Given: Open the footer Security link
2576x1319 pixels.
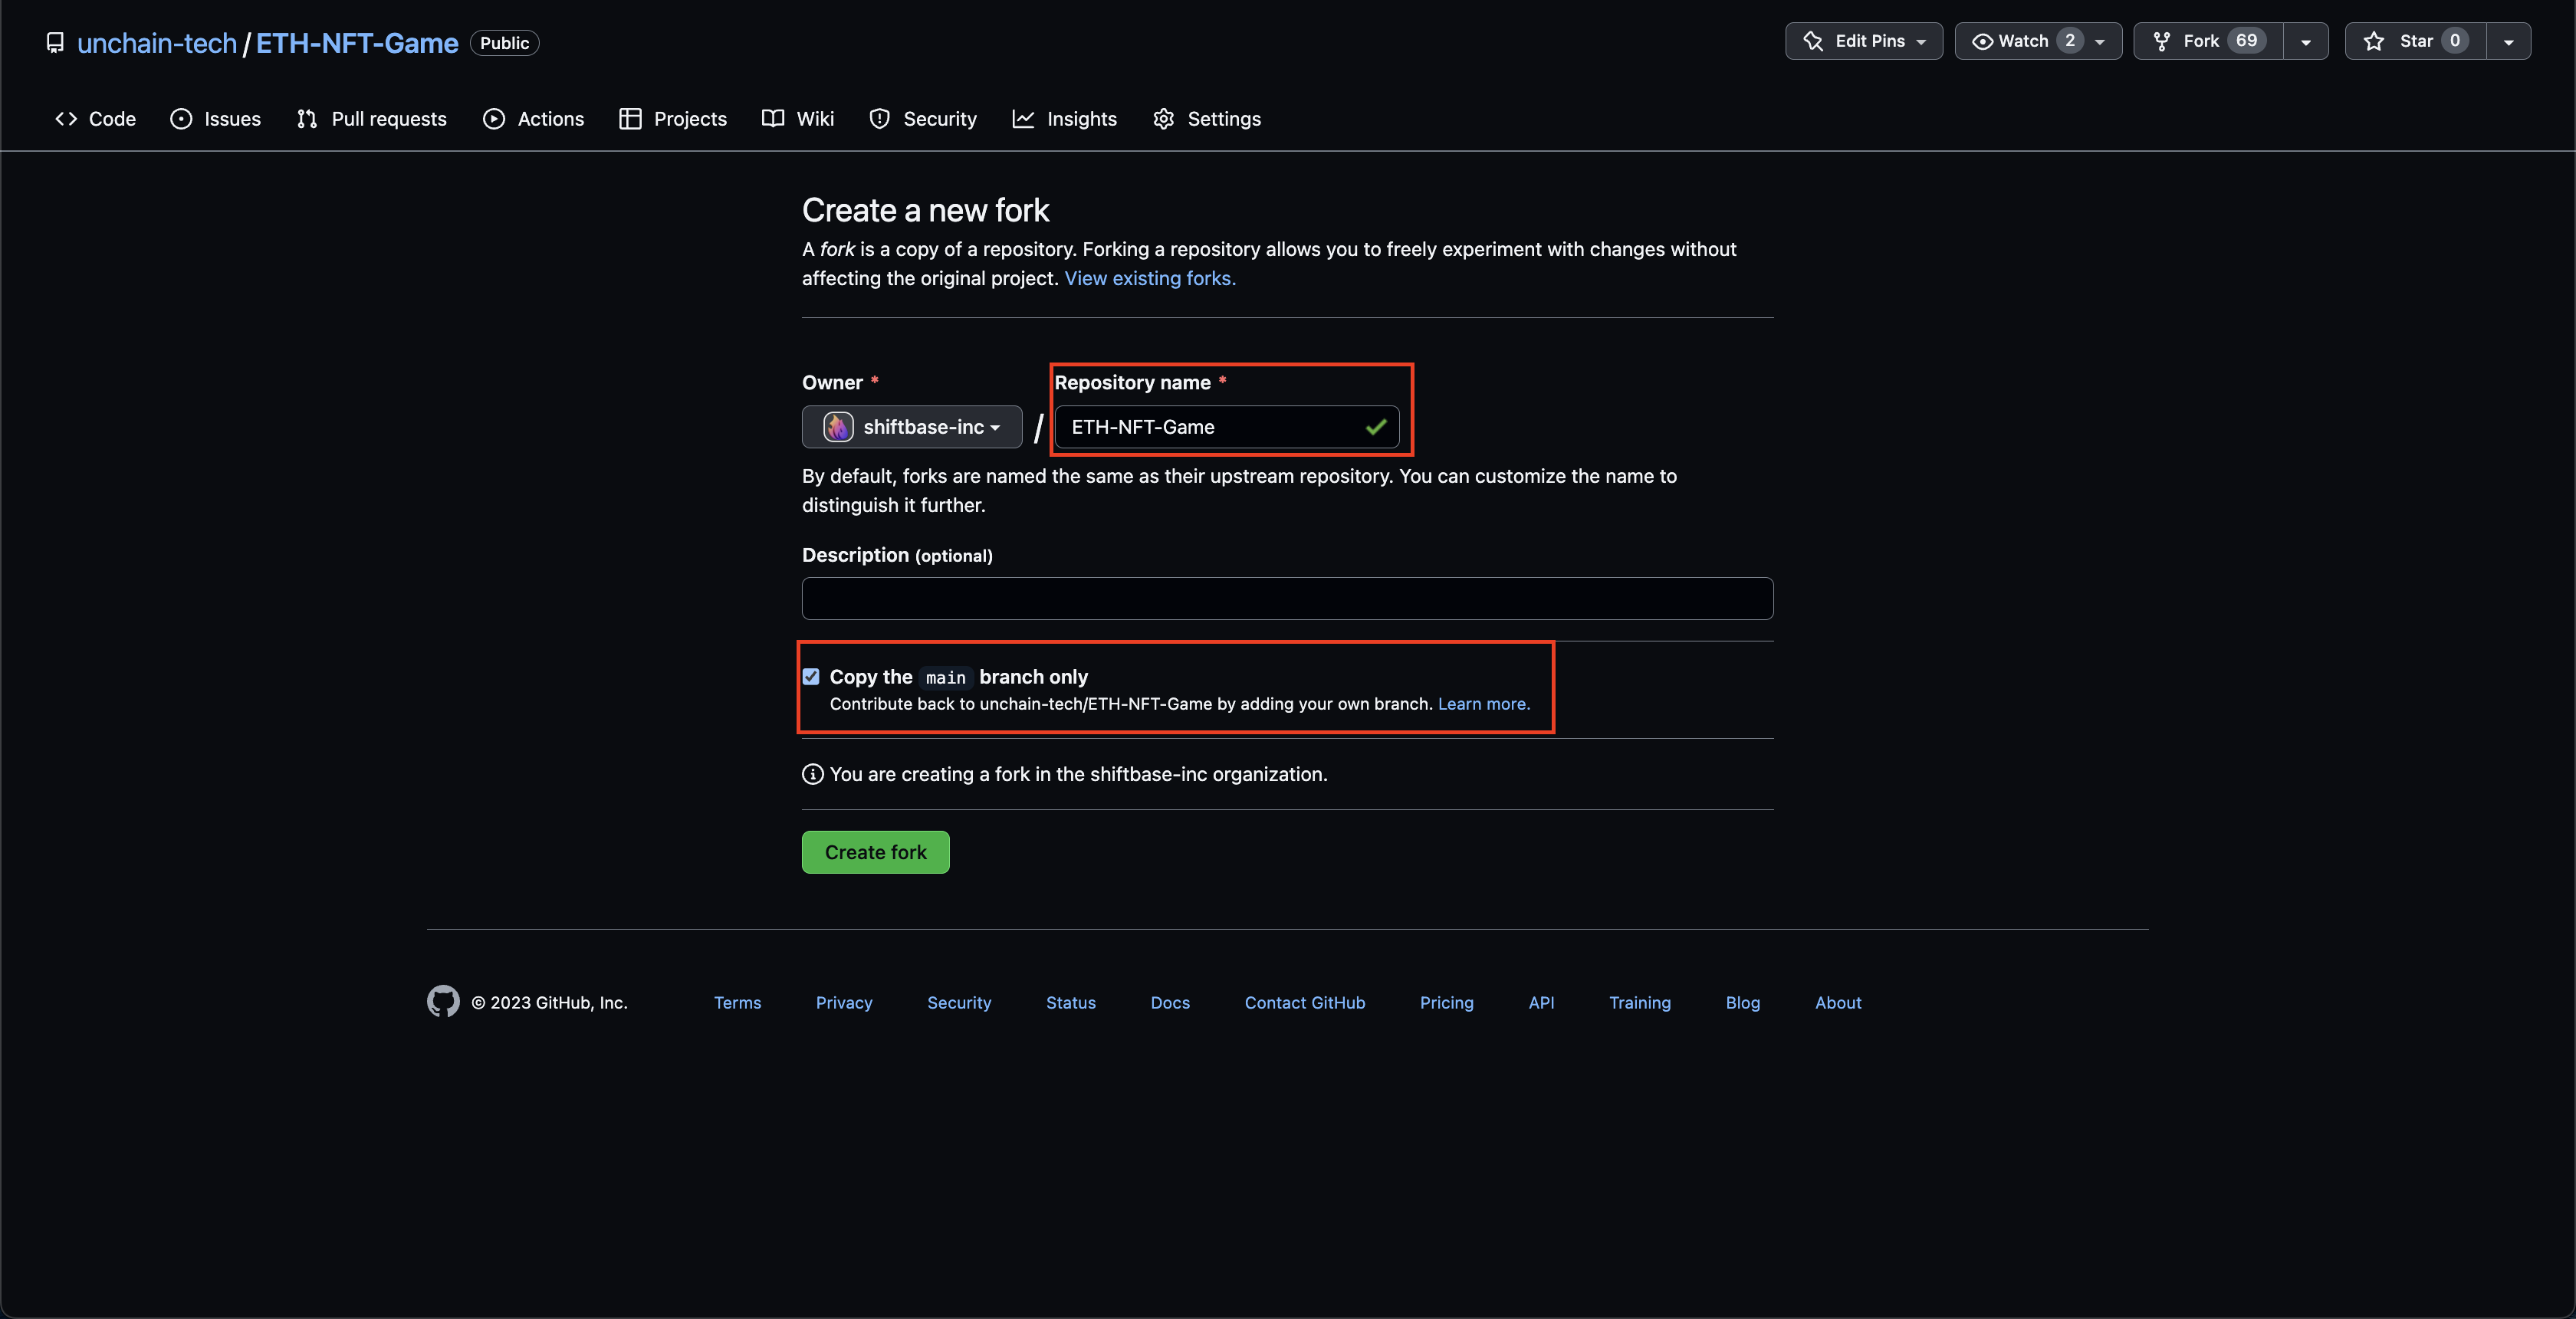Looking at the screenshot, I should click(x=959, y=1002).
